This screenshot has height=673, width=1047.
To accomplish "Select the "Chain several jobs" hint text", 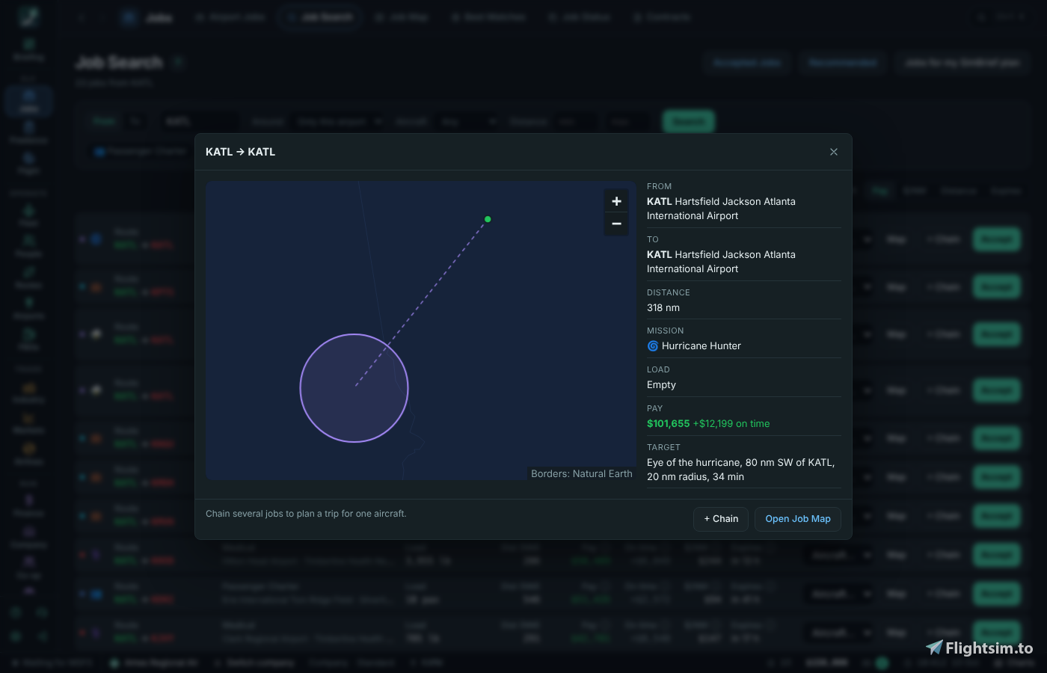I will coord(306,514).
